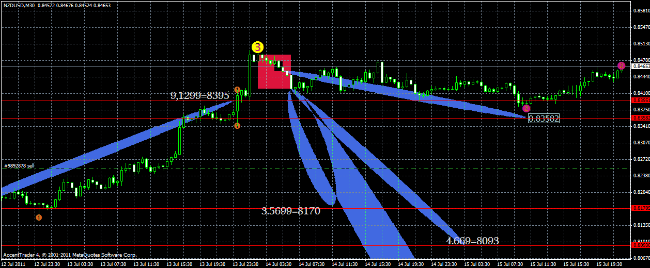
Task: Click the 15 Jul 15:30 time axis label
Action: point(577,264)
